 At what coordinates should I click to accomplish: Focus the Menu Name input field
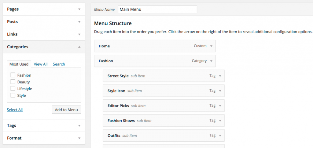click(157, 9)
